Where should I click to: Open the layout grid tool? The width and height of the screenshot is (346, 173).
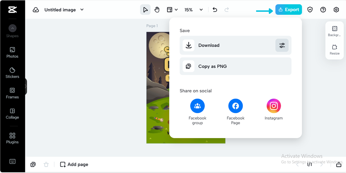tap(170, 10)
